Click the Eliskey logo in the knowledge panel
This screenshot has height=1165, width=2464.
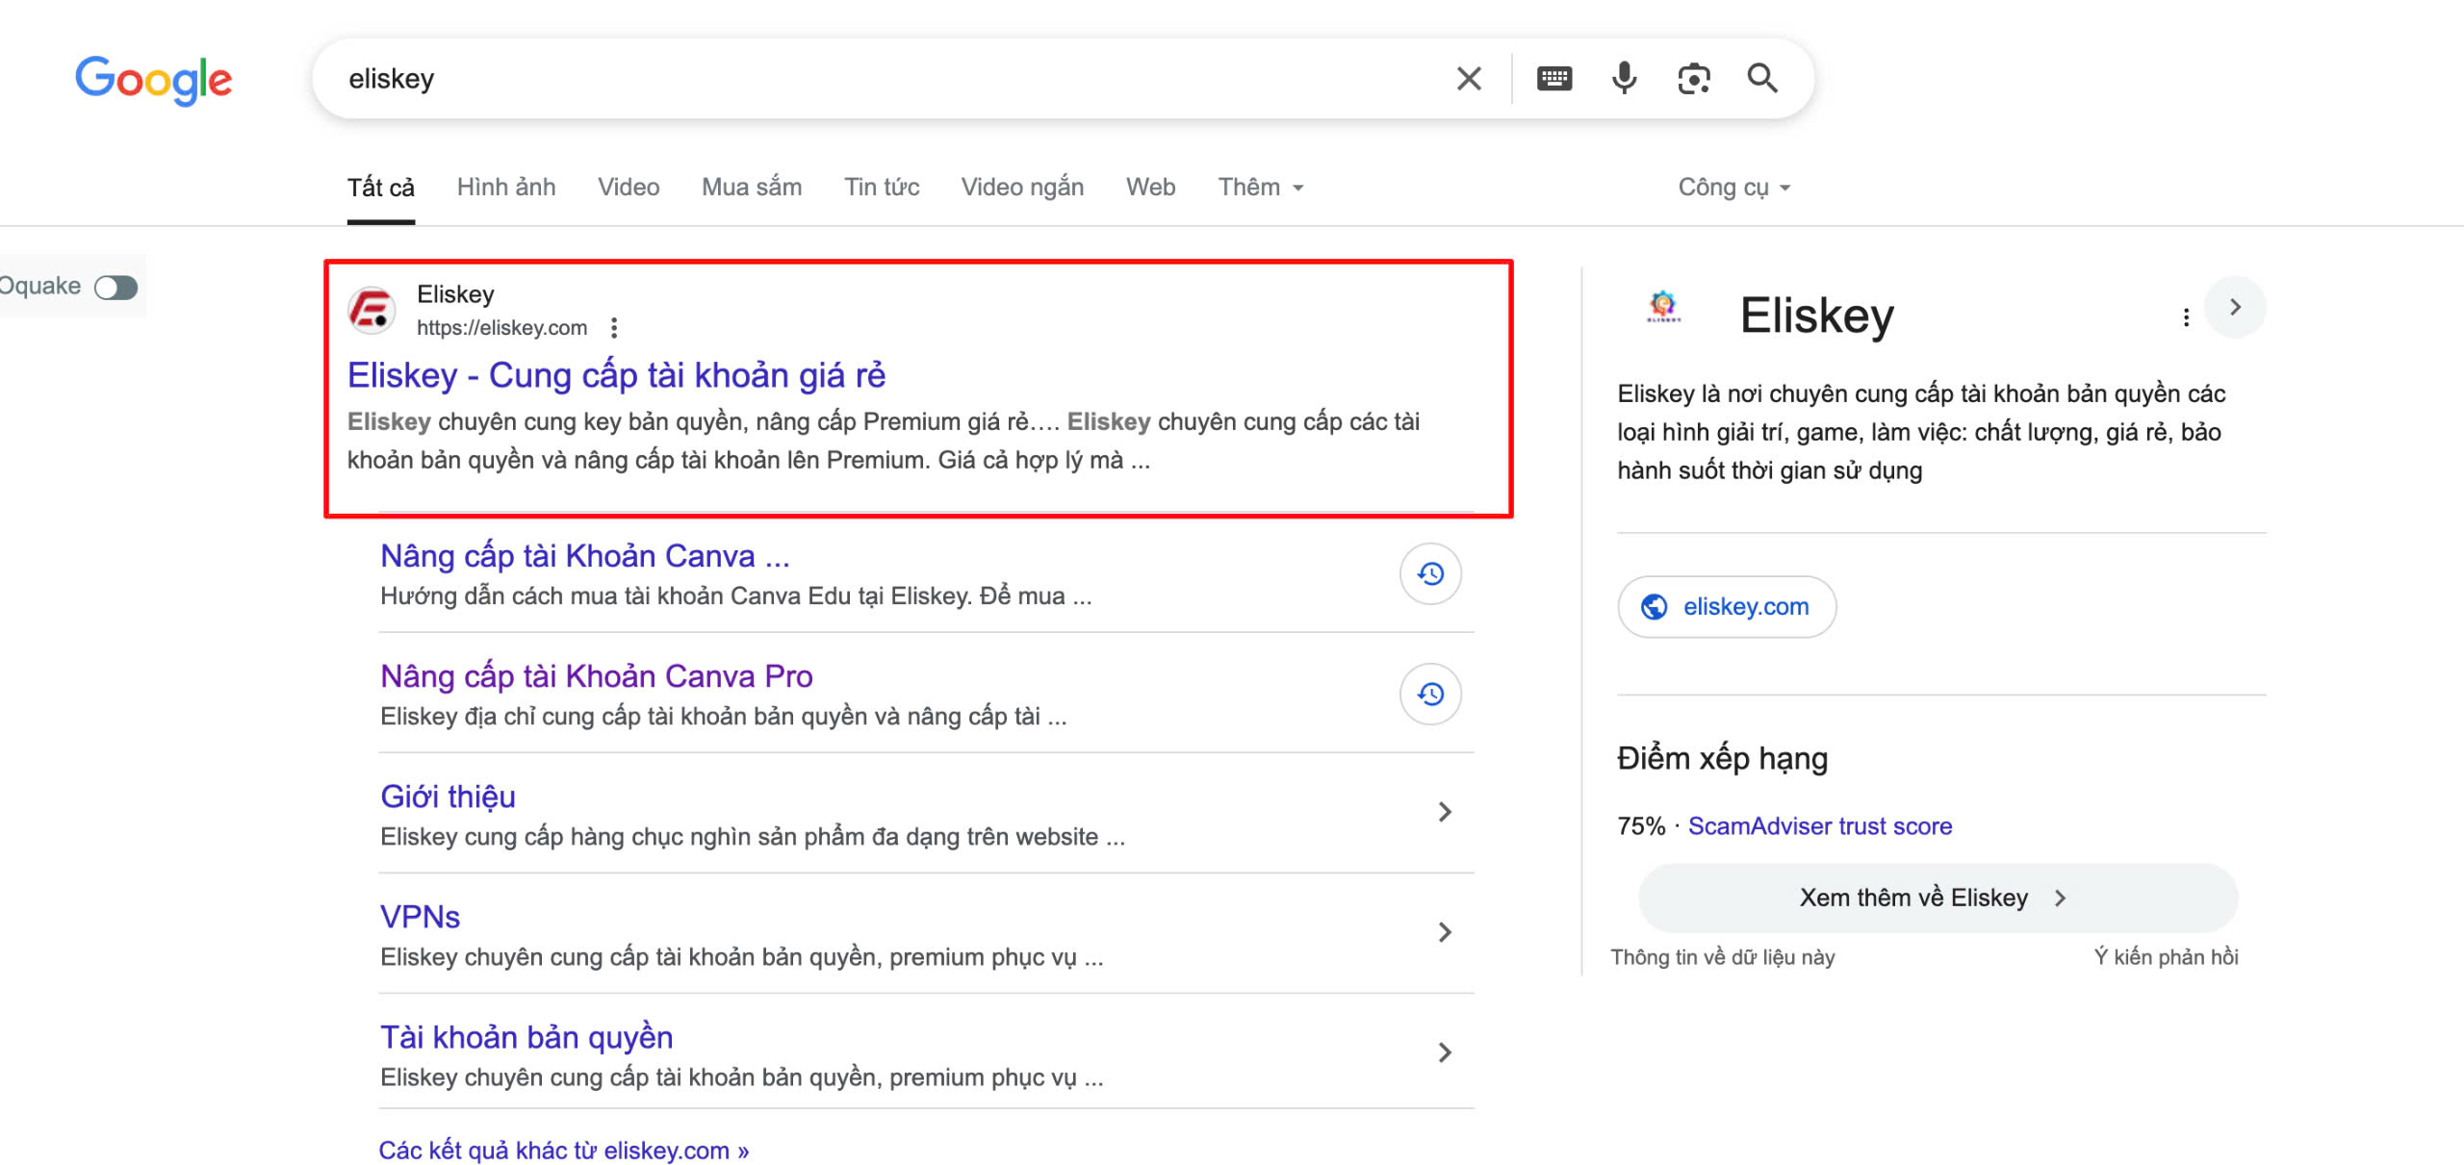(x=1663, y=307)
